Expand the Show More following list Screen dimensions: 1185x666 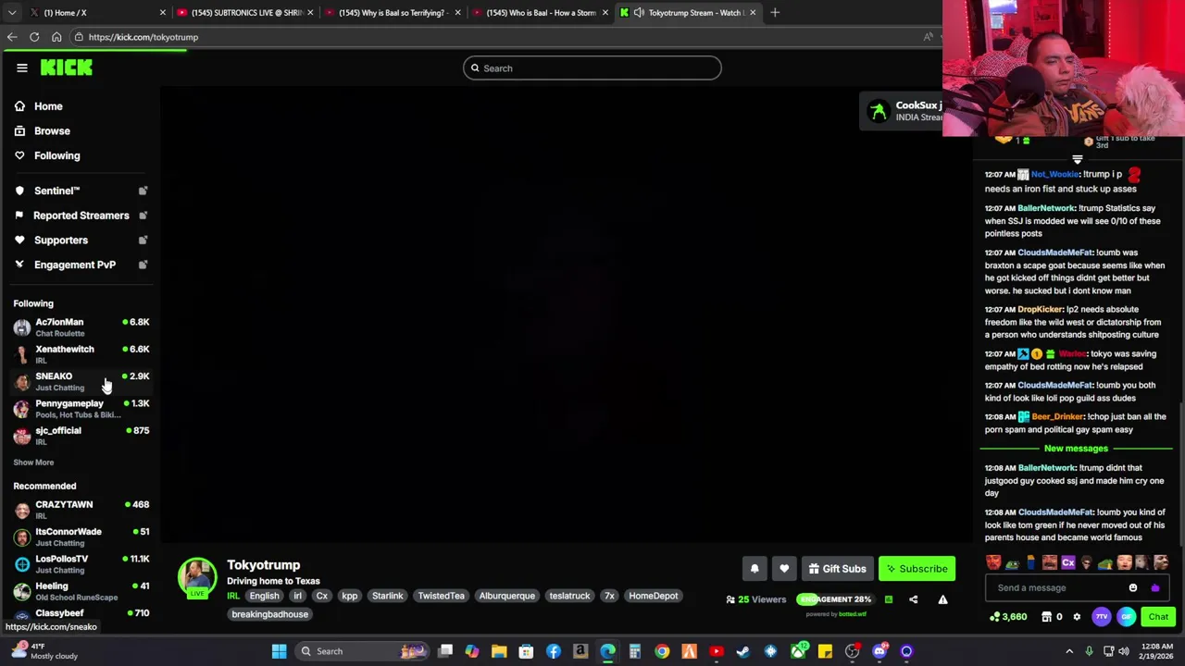click(33, 462)
